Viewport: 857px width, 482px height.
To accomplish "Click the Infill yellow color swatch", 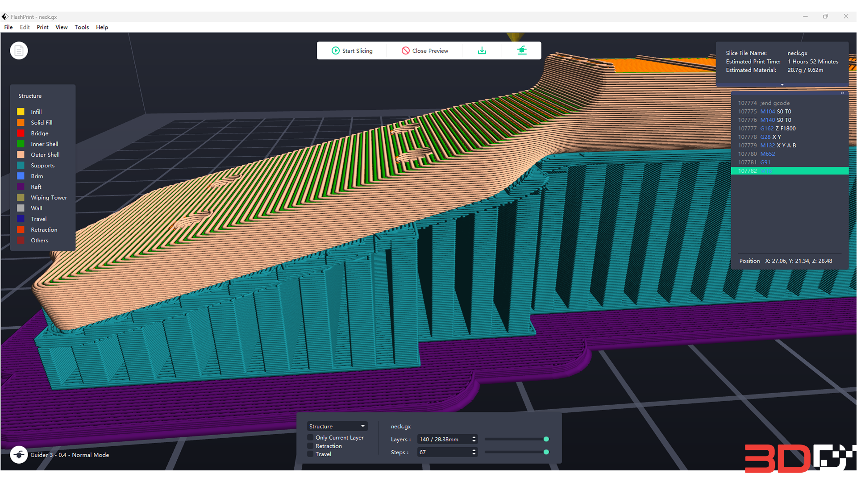I will pos(21,112).
